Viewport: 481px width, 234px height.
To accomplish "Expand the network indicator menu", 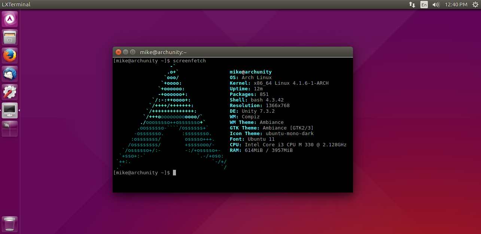I will coord(412,4).
